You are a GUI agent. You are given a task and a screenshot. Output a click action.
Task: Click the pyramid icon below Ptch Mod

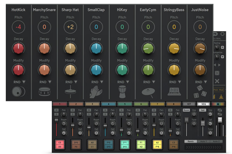pos(221,97)
